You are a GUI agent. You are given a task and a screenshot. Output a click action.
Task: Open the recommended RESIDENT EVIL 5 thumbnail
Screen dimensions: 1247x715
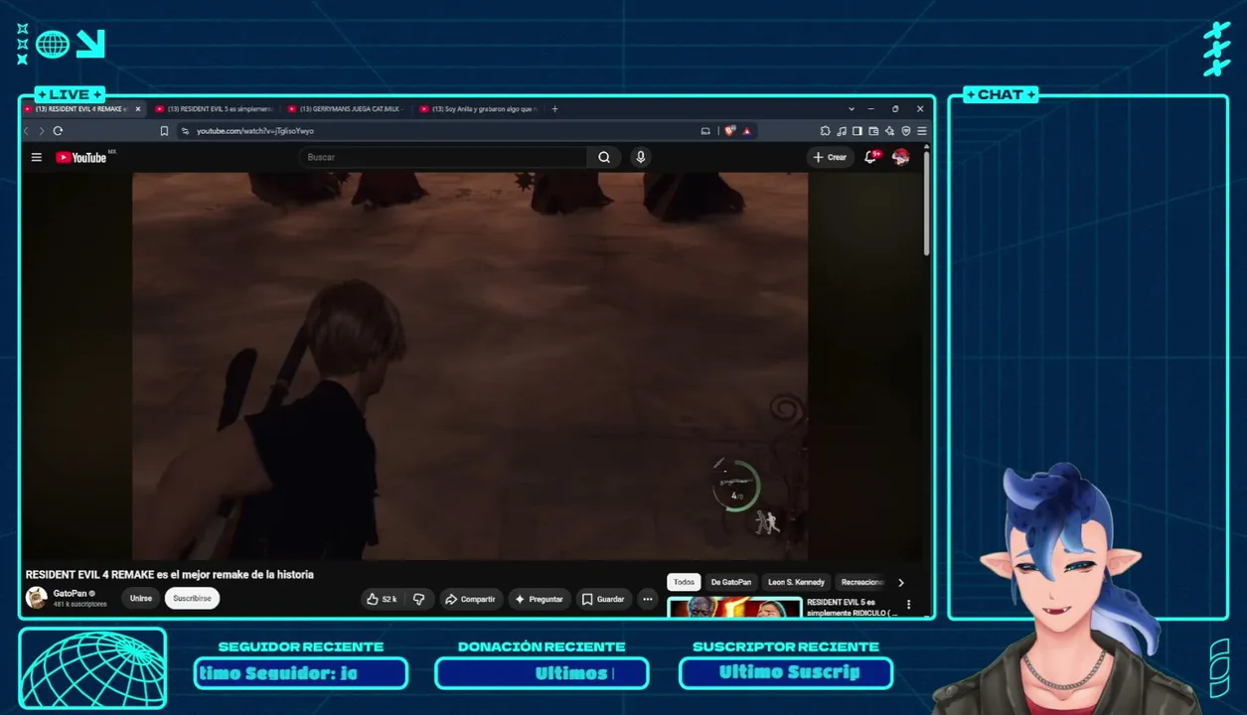point(734,607)
